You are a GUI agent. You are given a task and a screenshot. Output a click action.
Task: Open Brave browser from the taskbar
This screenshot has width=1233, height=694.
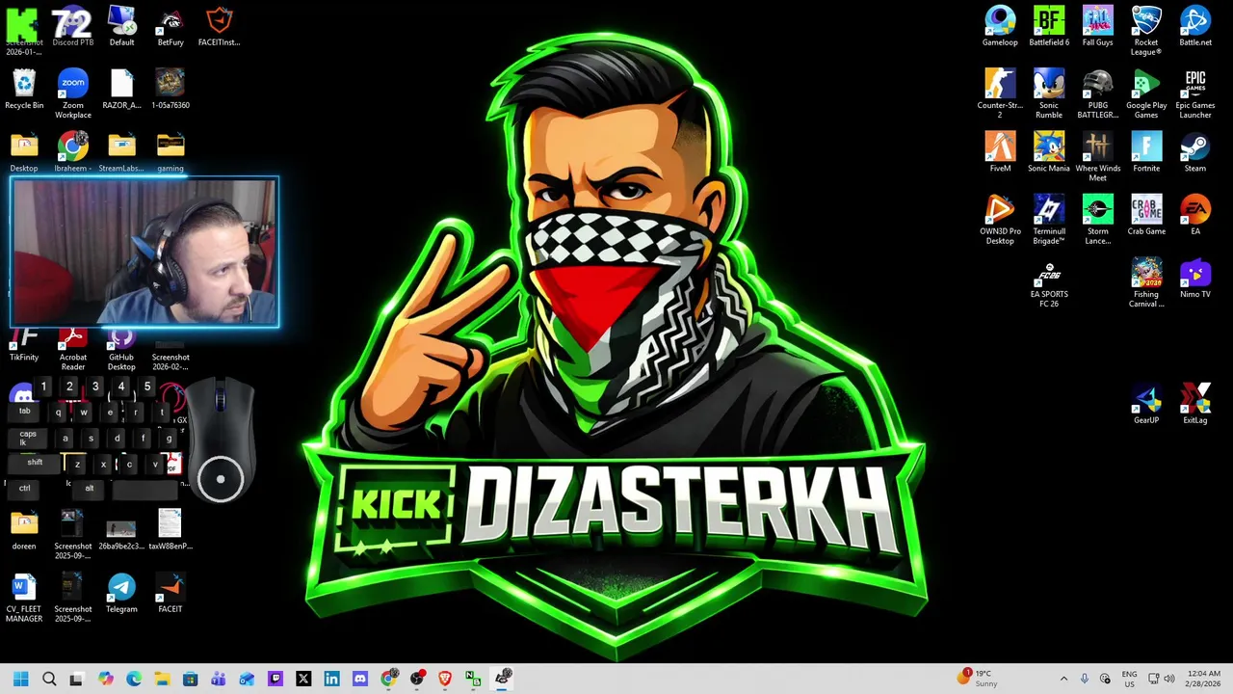tap(444, 679)
